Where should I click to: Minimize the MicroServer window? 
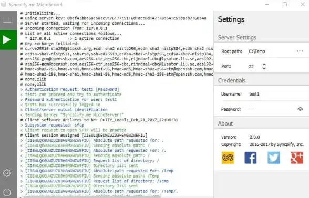click(x=267, y=4)
